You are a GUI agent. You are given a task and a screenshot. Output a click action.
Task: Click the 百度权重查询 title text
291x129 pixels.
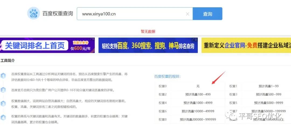pyautogui.click(x=58, y=14)
